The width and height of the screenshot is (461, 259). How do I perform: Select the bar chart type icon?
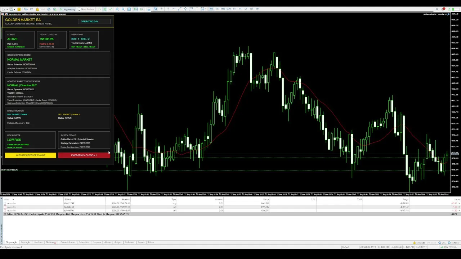[99, 9]
